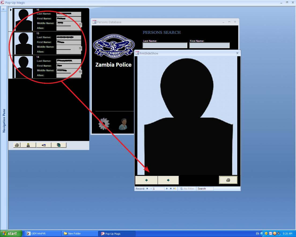The height and width of the screenshot is (237, 296).
Task: Click the Navigation Pane vertical bar
Action: (4, 121)
